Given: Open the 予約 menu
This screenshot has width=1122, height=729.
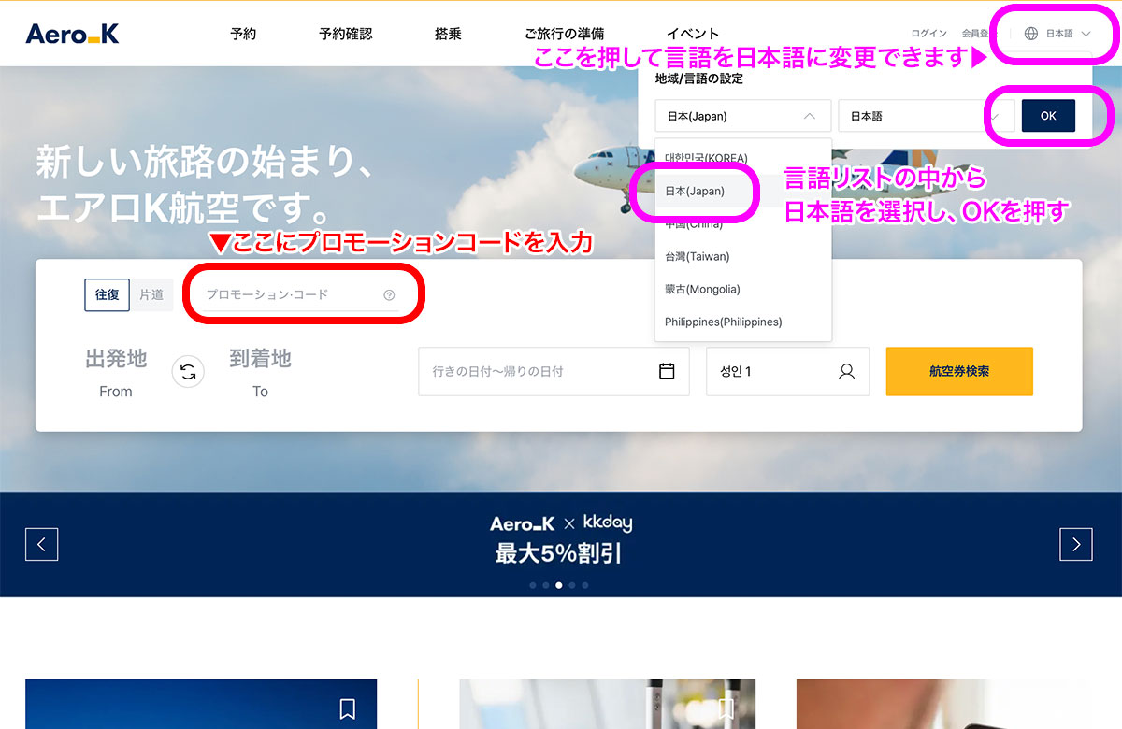Looking at the screenshot, I should click(x=243, y=34).
